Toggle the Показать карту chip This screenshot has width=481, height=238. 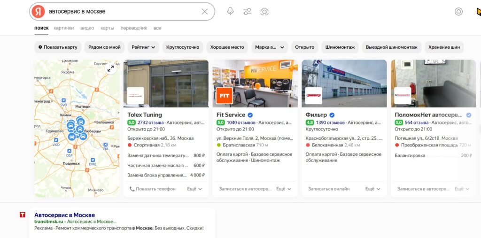[58, 47]
